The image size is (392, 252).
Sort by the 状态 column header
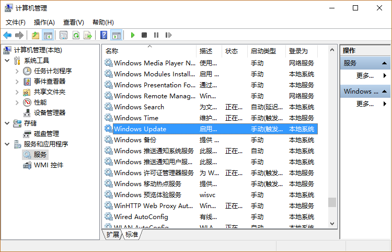235,51
